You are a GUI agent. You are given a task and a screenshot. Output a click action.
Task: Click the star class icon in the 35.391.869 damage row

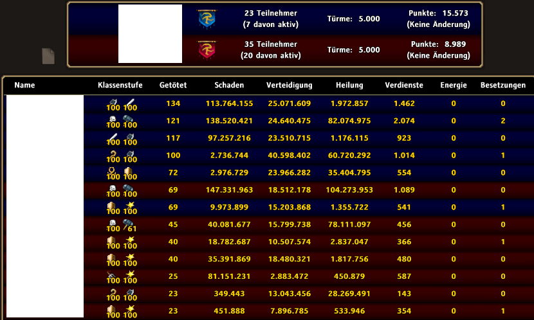pos(130,257)
